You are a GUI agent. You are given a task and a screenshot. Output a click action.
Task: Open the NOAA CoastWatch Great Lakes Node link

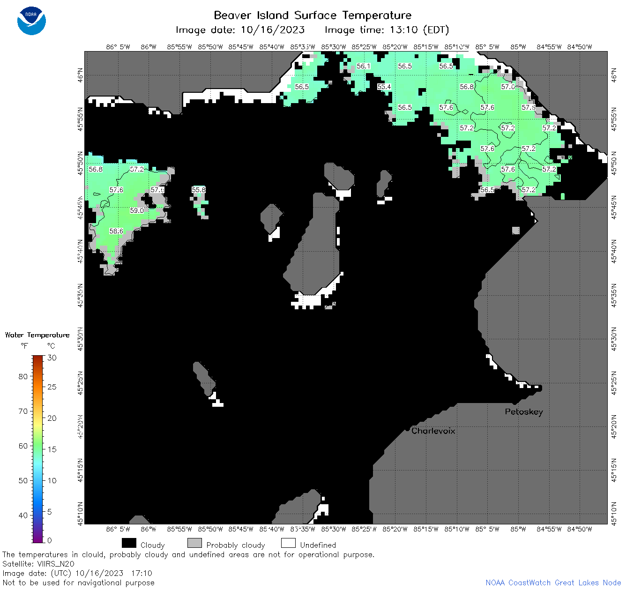(553, 583)
